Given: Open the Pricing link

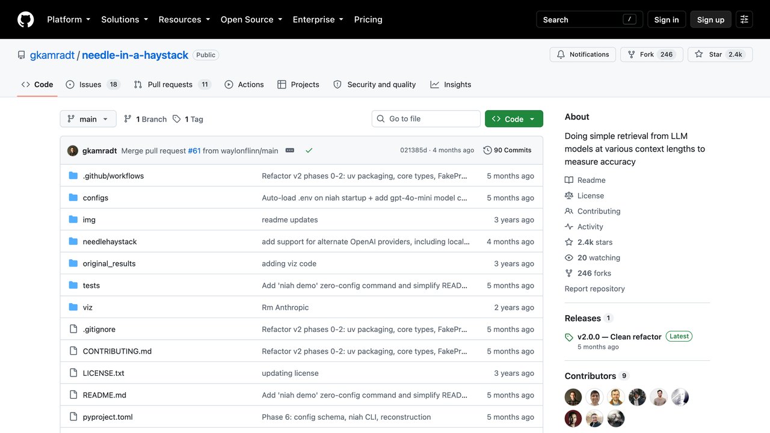Looking at the screenshot, I should (x=368, y=19).
